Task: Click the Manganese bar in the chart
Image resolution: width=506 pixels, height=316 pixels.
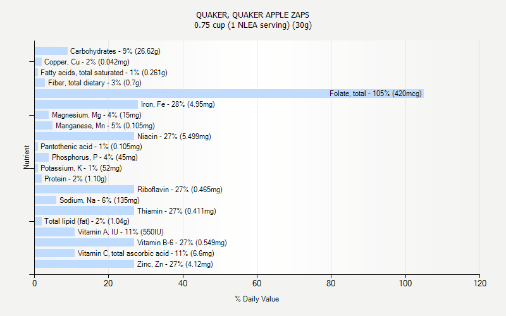Action: (x=44, y=125)
